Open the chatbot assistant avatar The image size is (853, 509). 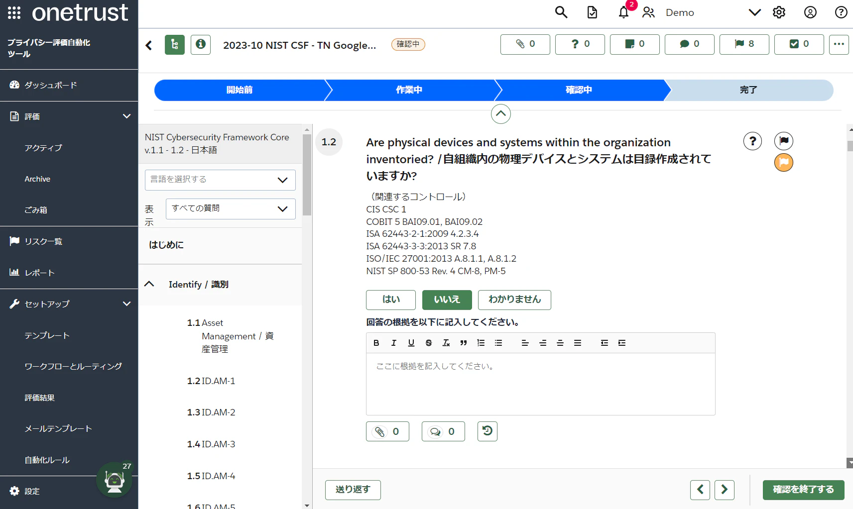click(115, 481)
